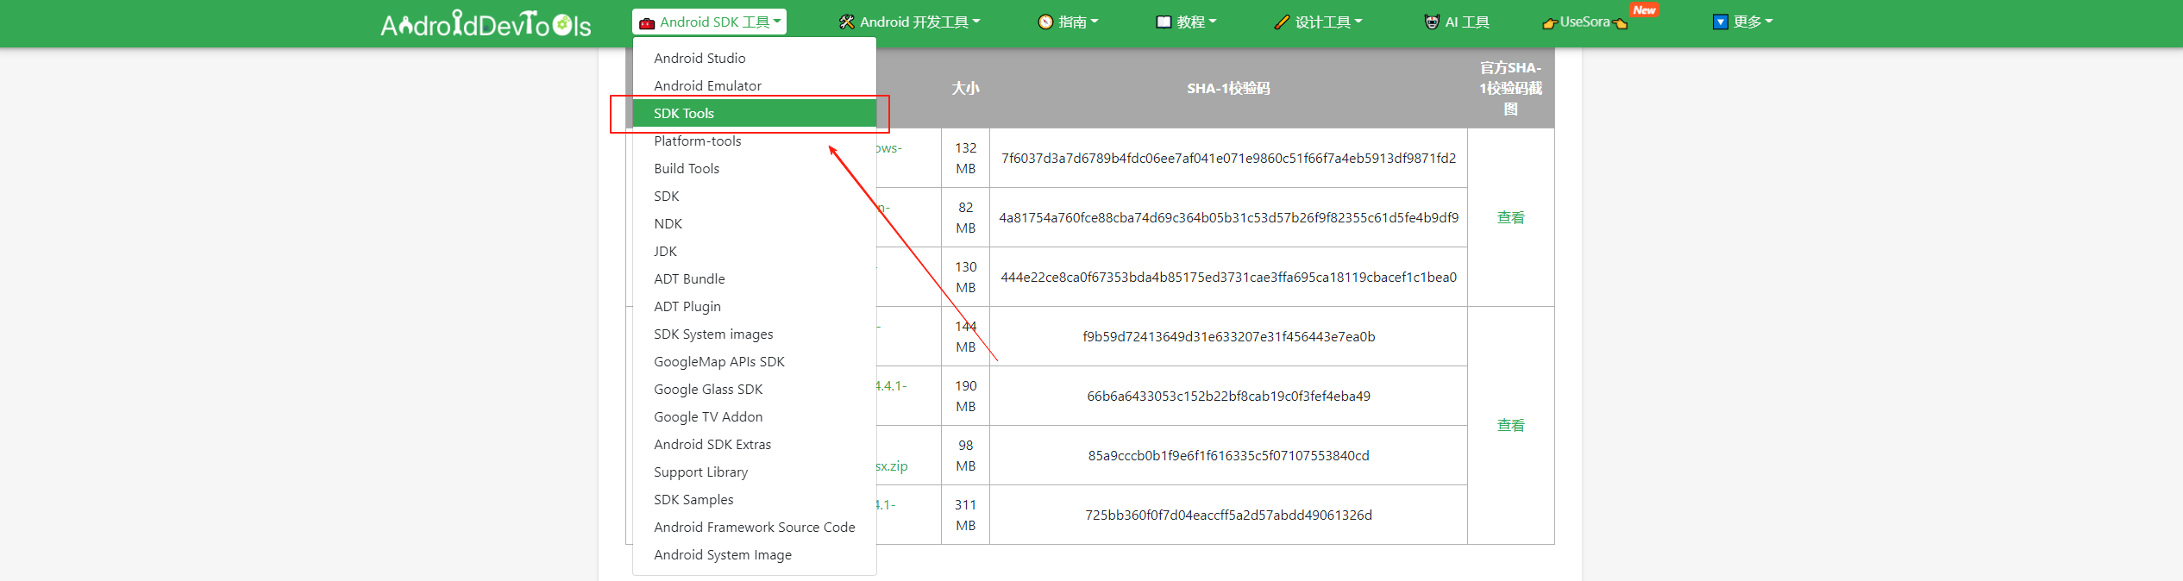Expand the Android 开发工具 dropdown

coord(910,22)
